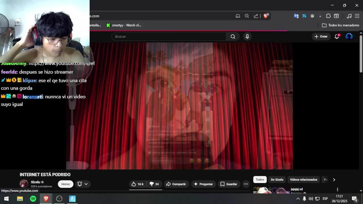Open the Sizelu channel name link
This screenshot has width=363, height=204.
(35, 182)
